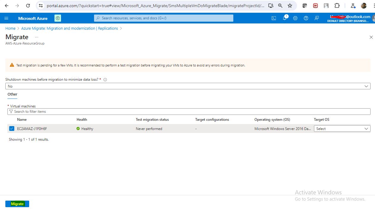Open the Help question mark icon
Screen dimensions: 375x211
pyautogui.click(x=306, y=18)
